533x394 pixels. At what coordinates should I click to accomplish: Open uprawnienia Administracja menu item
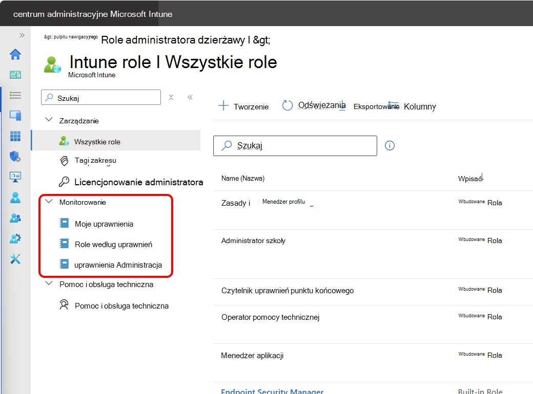pos(118,265)
